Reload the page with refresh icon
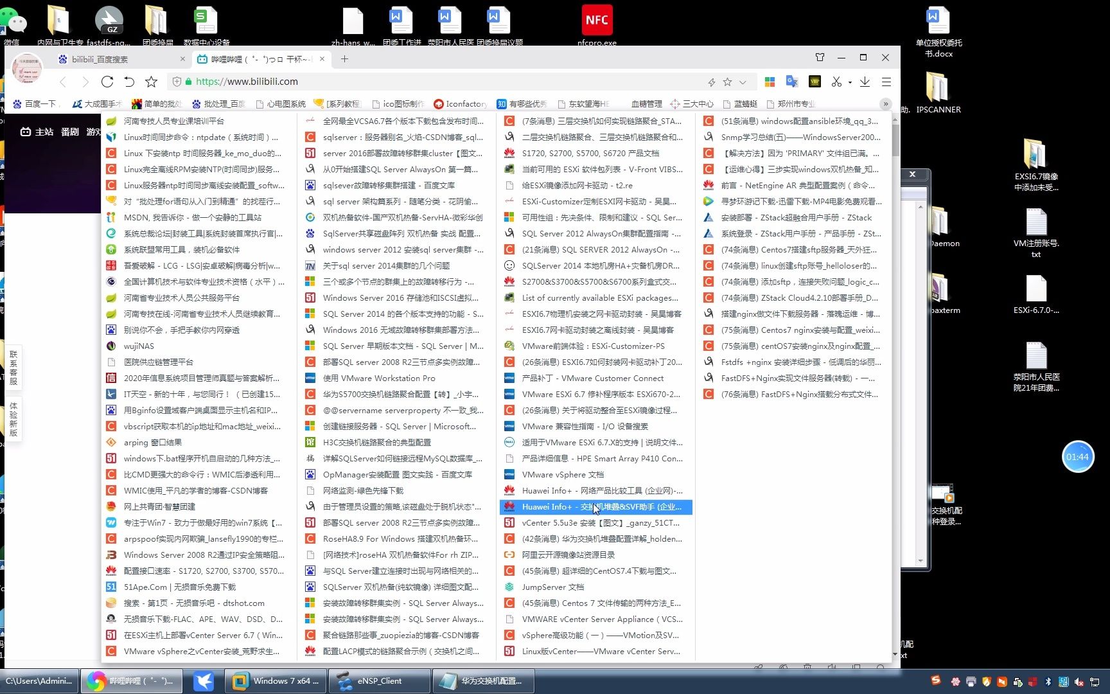 point(107,82)
